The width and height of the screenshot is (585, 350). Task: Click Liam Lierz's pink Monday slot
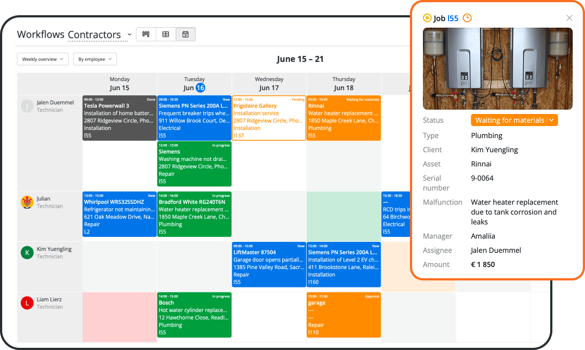[x=120, y=317]
